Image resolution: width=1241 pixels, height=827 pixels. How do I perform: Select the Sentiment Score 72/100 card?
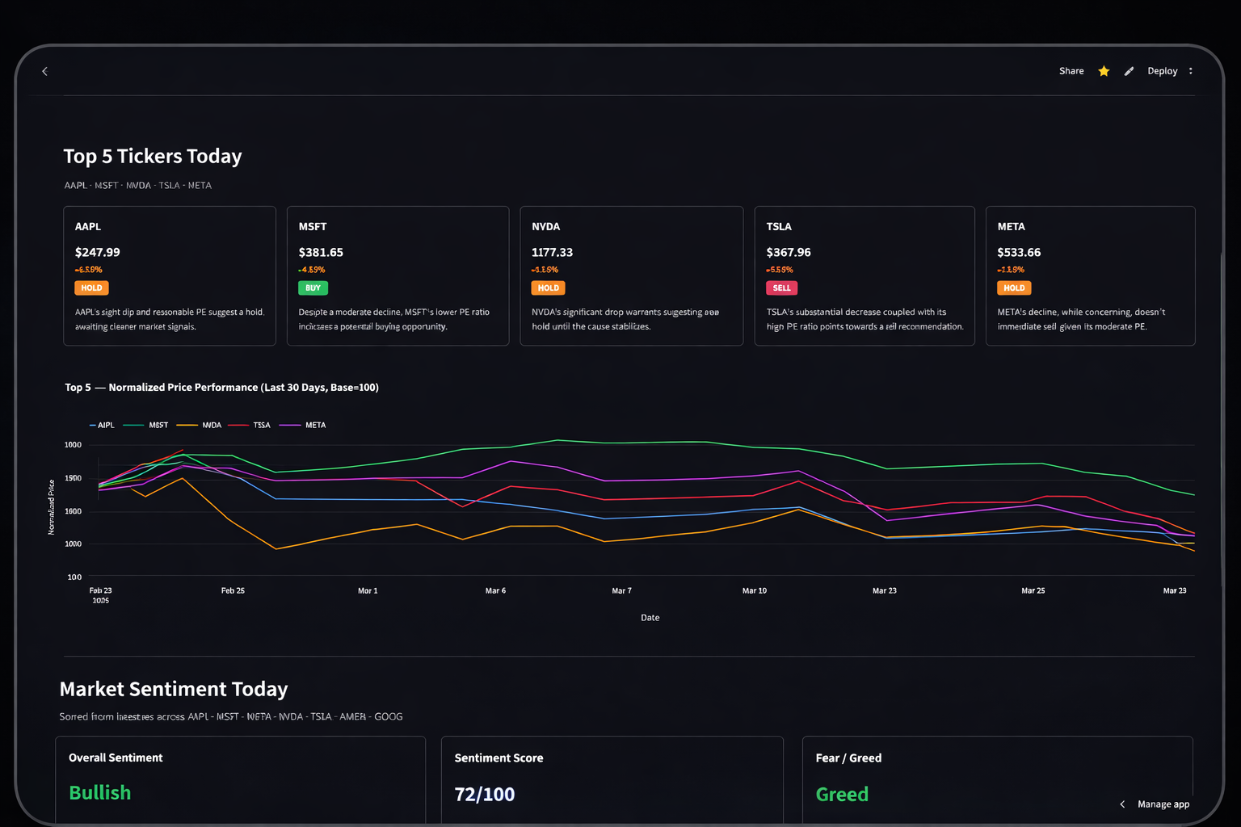[612, 779]
